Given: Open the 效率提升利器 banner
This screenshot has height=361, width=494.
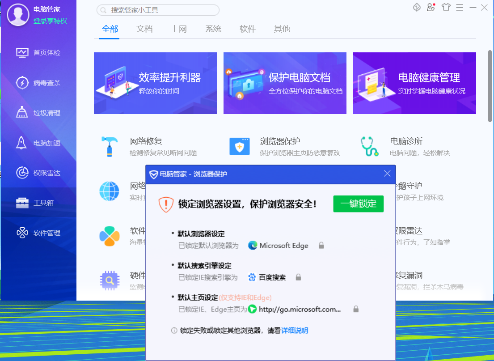Looking at the screenshot, I should click(155, 83).
